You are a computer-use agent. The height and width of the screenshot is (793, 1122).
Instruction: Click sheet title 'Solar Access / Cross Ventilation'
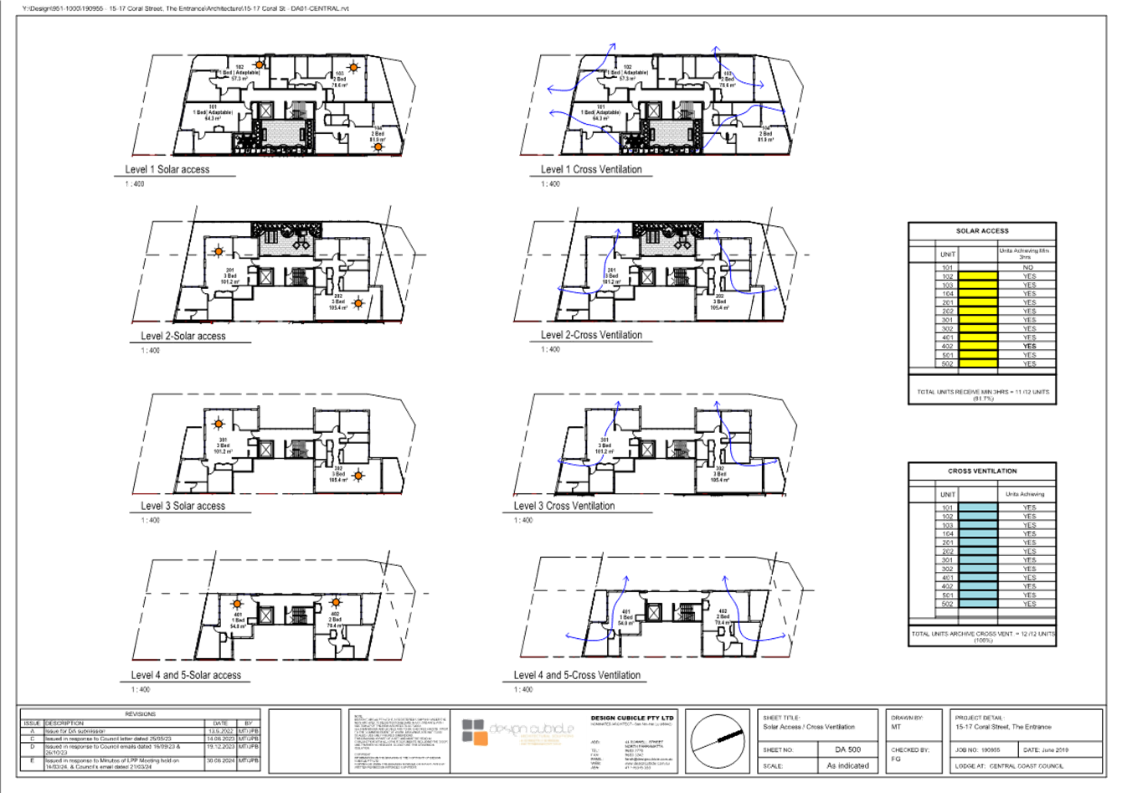pos(808,727)
